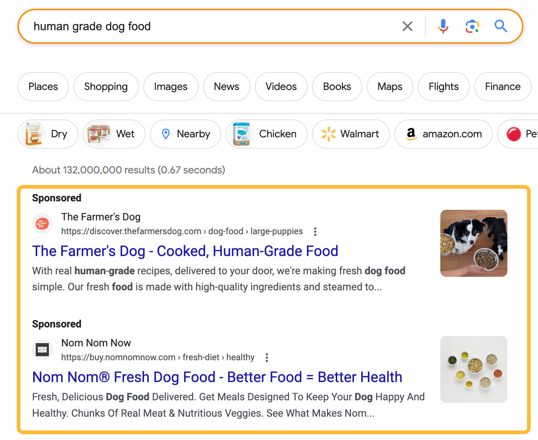Filter results with the Nearby chip

[x=185, y=134]
